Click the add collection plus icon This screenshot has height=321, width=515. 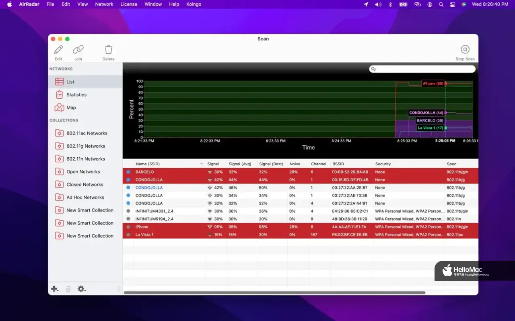[x=55, y=289]
